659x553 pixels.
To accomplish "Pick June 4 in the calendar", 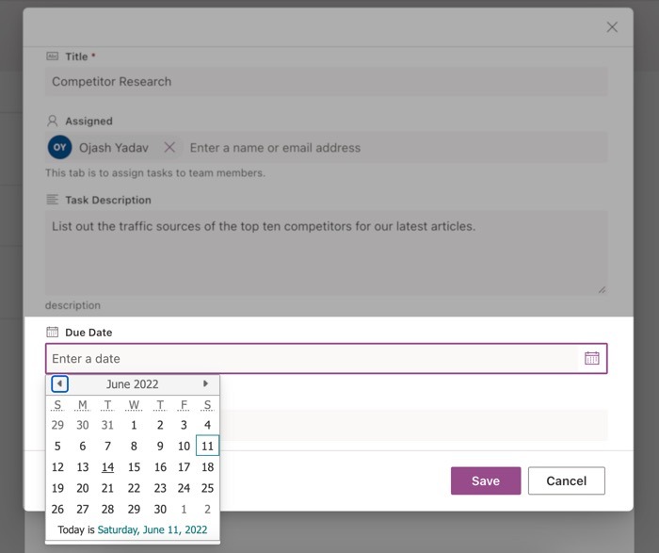I will [x=207, y=425].
